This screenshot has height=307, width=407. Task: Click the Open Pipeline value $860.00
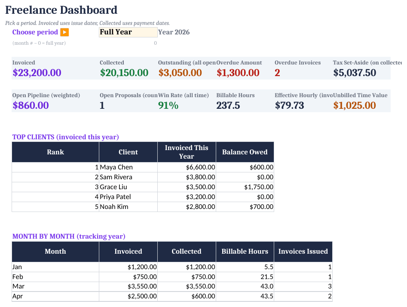click(31, 105)
